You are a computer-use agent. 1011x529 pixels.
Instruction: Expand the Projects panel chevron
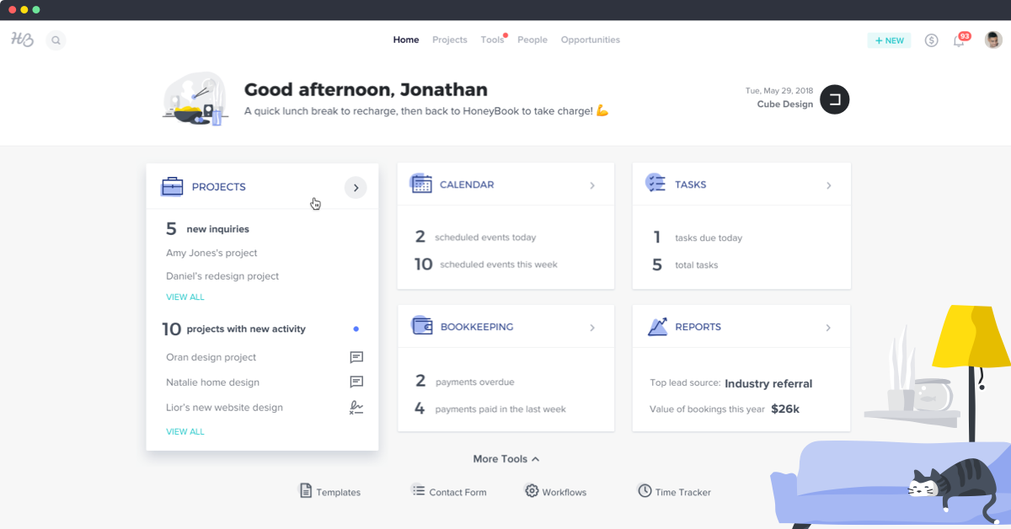pos(356,187)
